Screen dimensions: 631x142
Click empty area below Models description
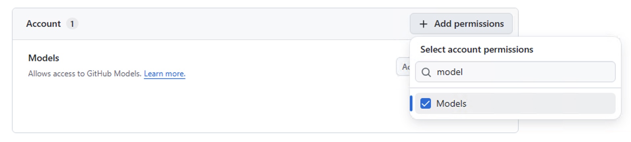tap(198, 106)
